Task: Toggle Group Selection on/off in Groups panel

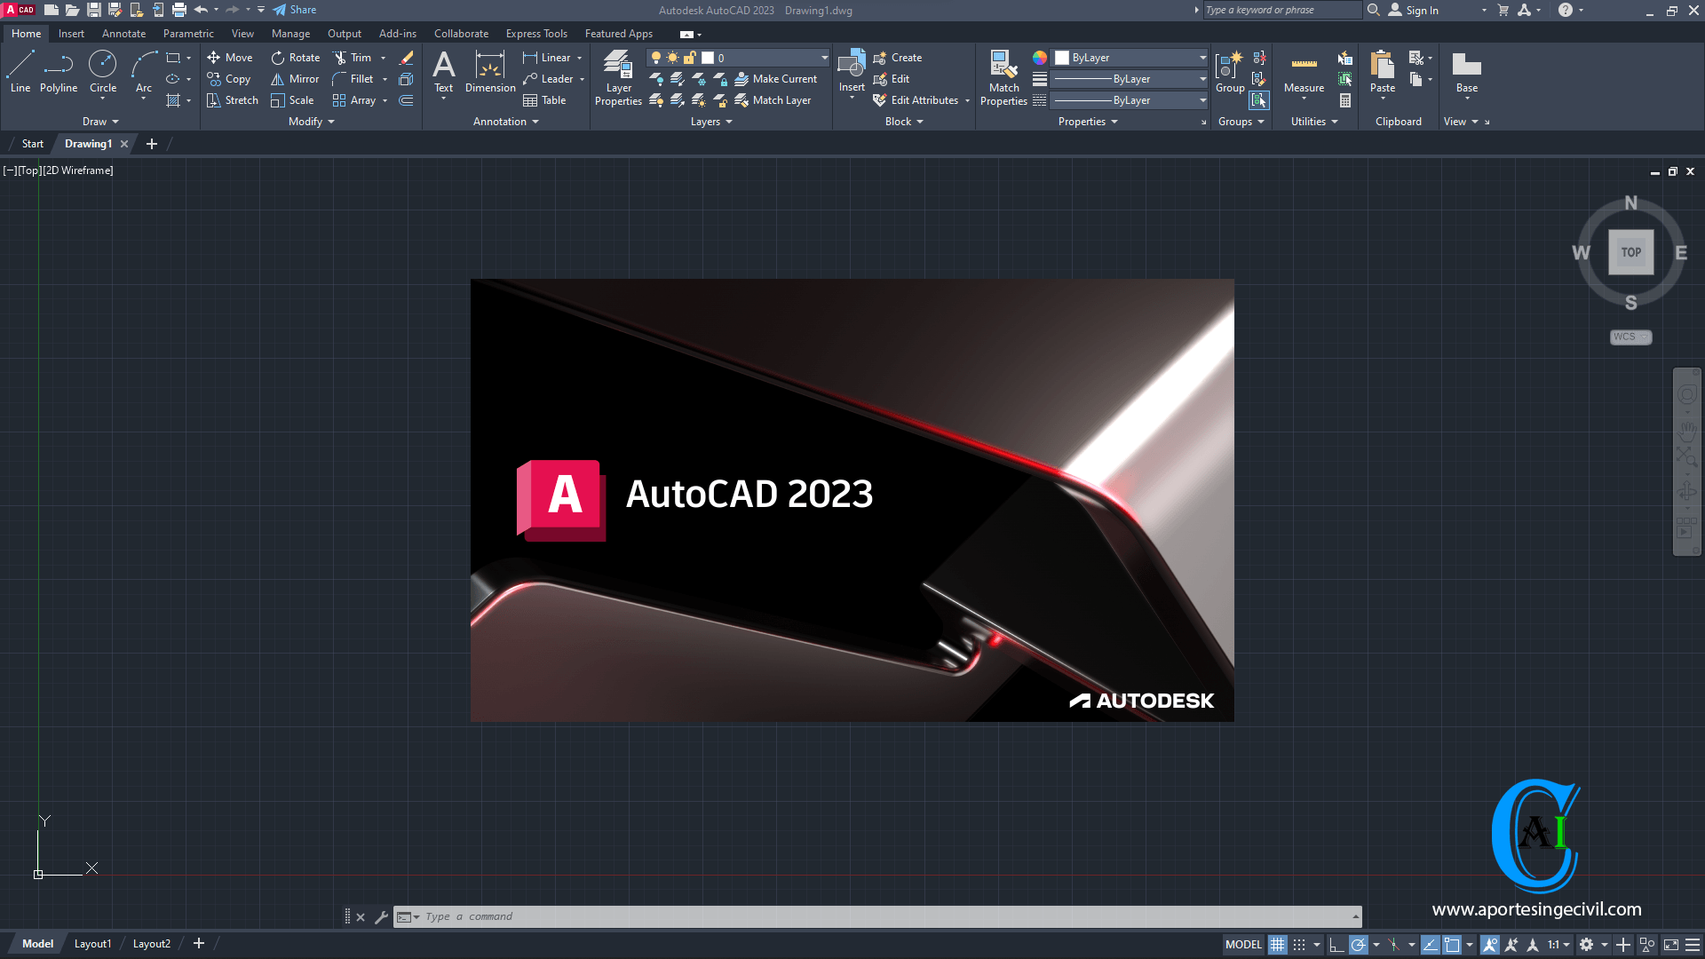Action: click(x=1259, y=100)
